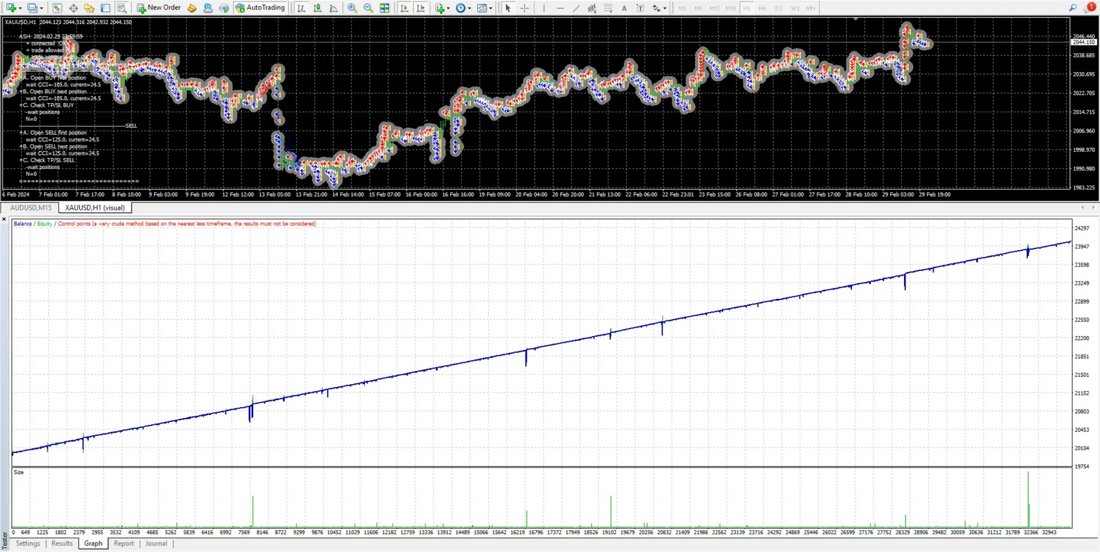Enable the chart auto scroll option

[x=404, y=8]
